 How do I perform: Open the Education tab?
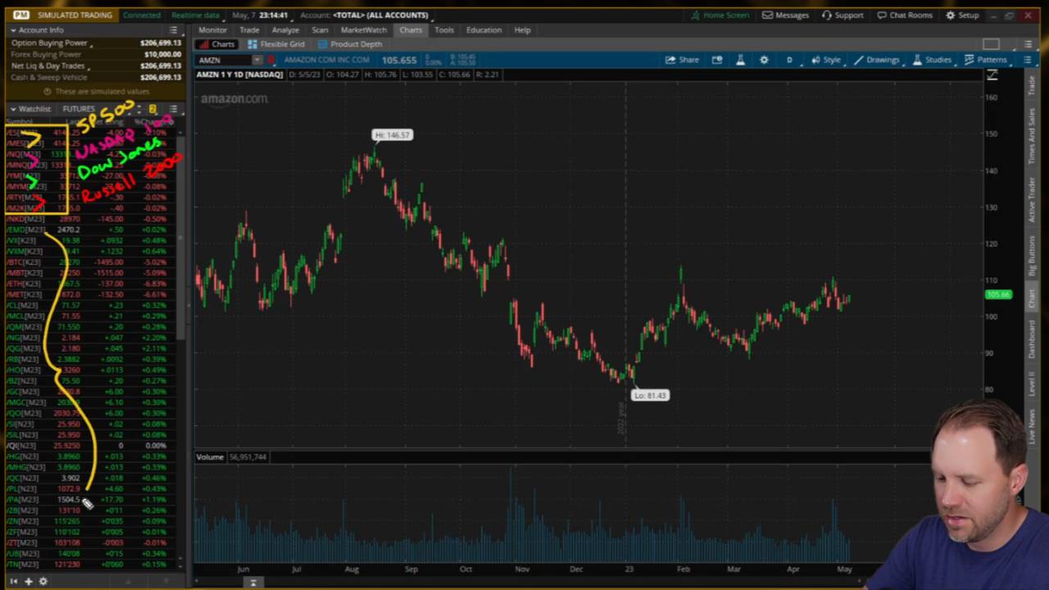(484, 30)
